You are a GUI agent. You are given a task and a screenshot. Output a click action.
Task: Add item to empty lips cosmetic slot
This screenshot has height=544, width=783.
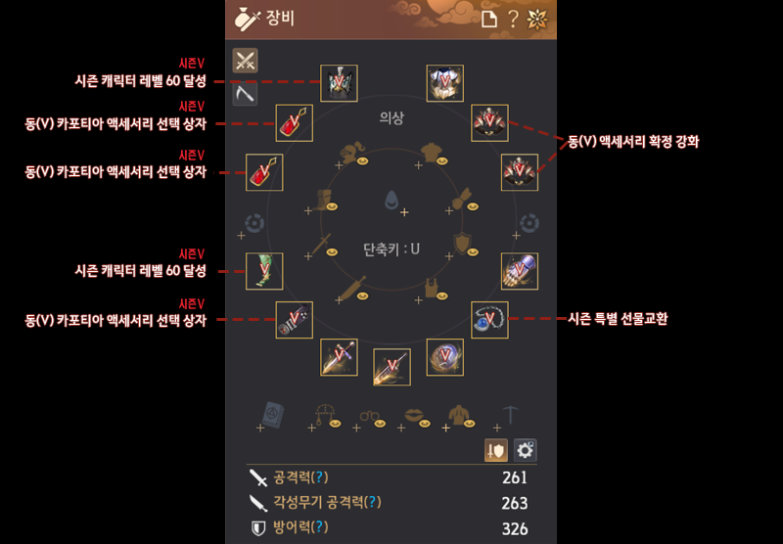click(x=414, y=417)
